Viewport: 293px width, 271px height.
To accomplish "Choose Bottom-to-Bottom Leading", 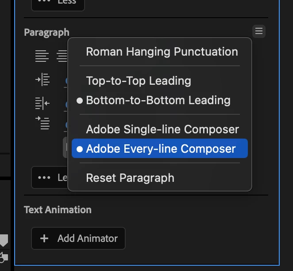I will 158,100.
